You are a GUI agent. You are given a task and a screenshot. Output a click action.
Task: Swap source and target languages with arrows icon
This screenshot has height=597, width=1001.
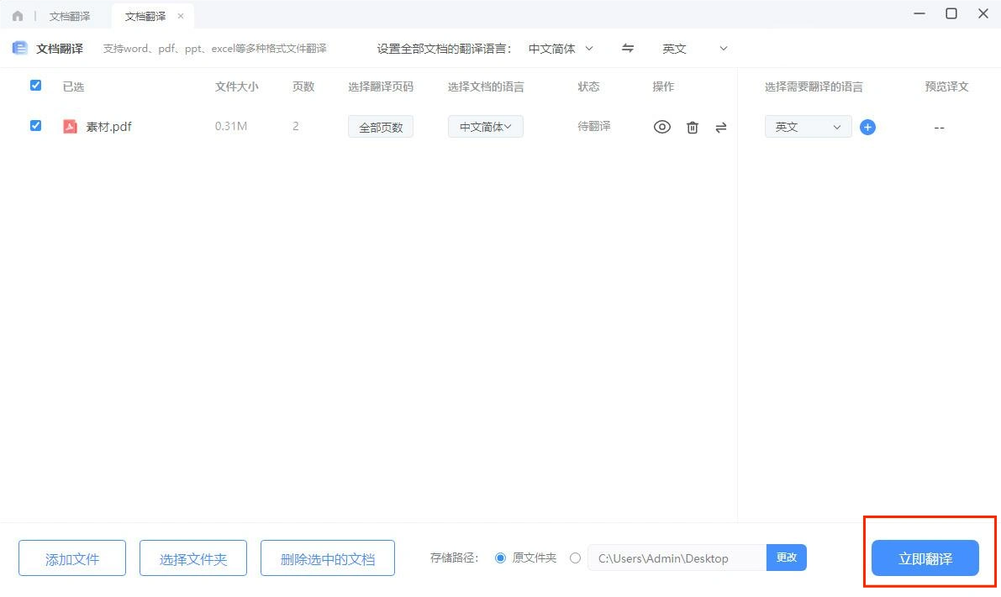[627, 48]
